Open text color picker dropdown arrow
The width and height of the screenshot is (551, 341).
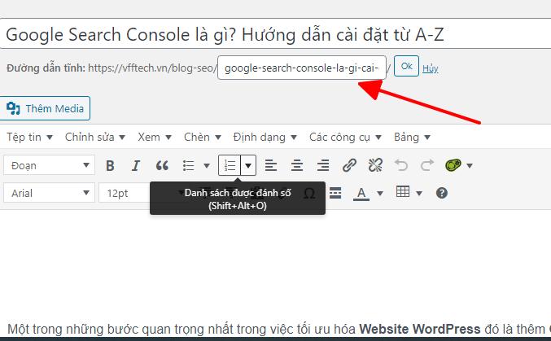click(380, 193)
